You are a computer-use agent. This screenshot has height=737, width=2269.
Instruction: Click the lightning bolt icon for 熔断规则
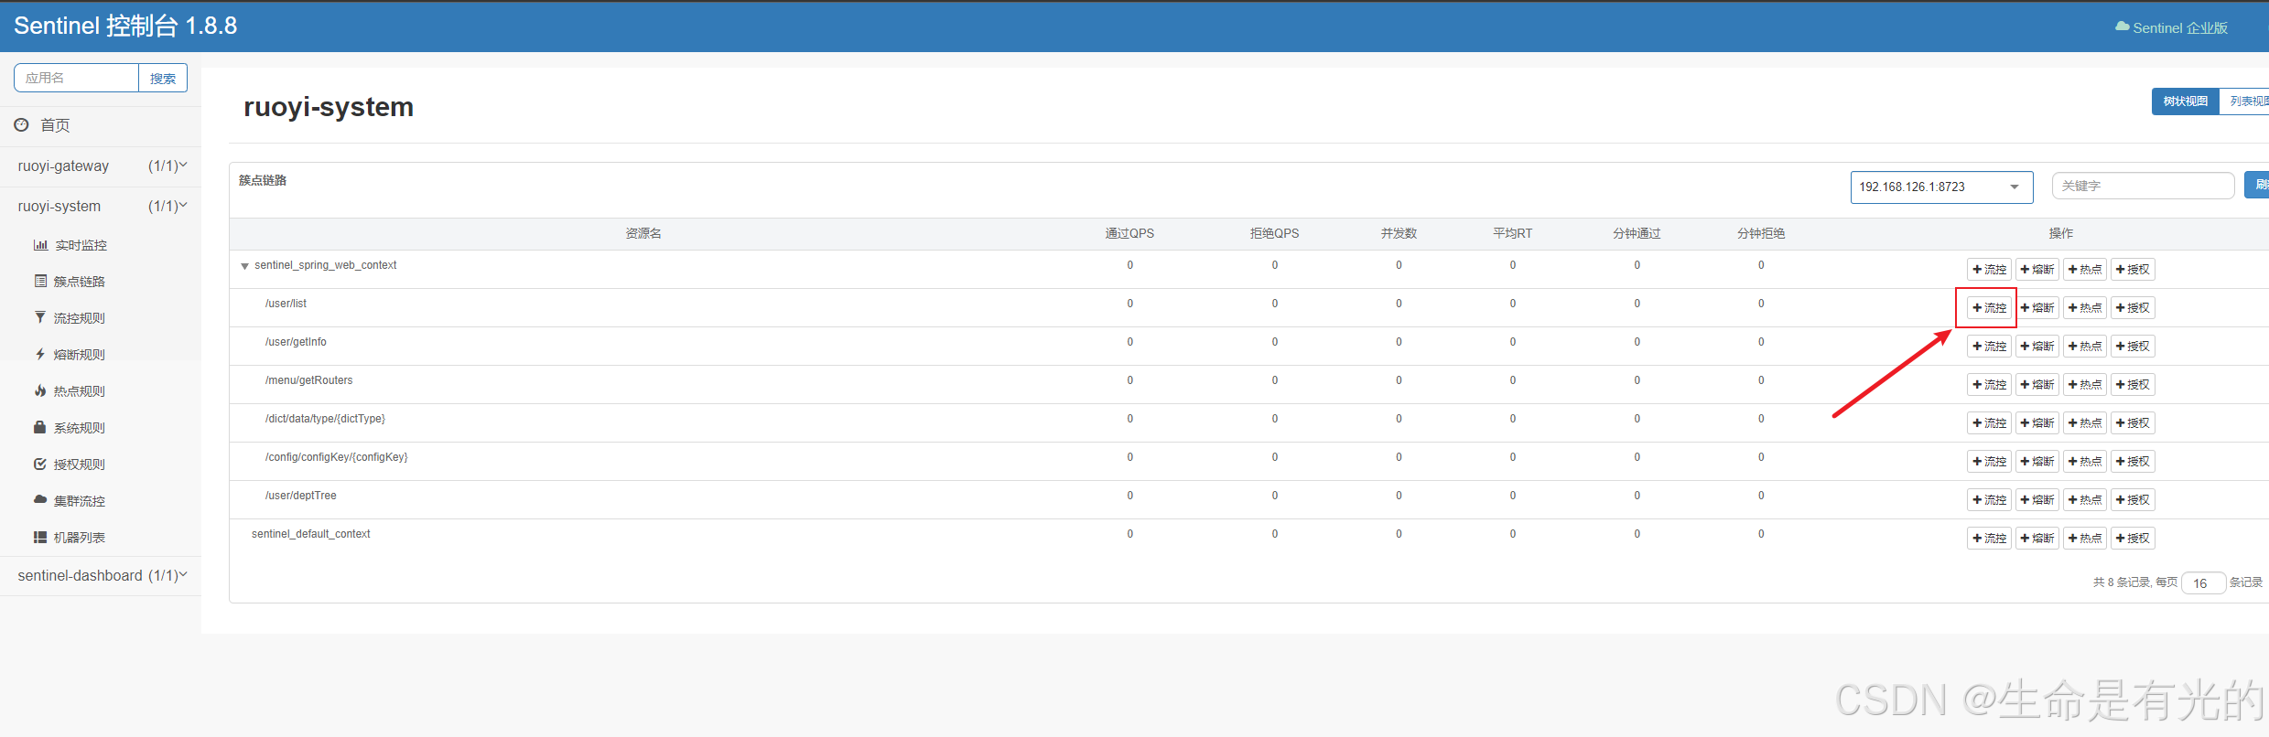40,354
